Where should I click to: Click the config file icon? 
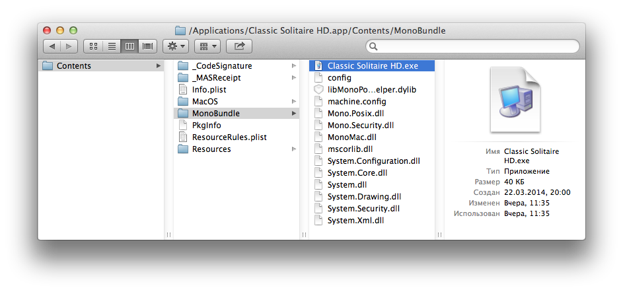pos(318,78)
